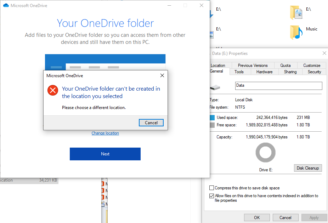The height and width of the screenshot is (223, 328).
Task: Click Next in OneDrive setup
Action: click(105, 154)
